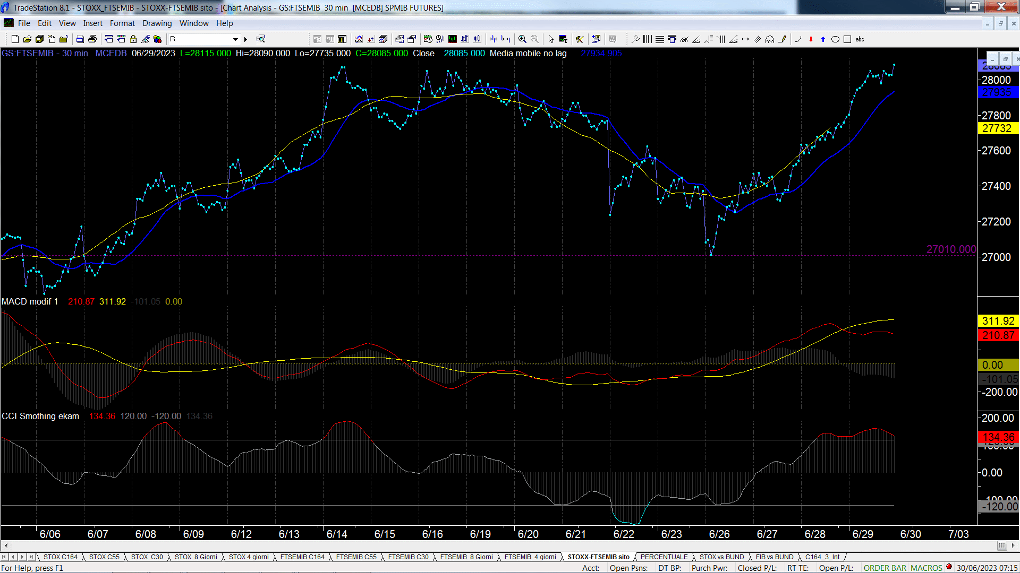Click the scrollbar thumb grip
Screen dimensions: 1020x573
click(x=1001, y=545)
